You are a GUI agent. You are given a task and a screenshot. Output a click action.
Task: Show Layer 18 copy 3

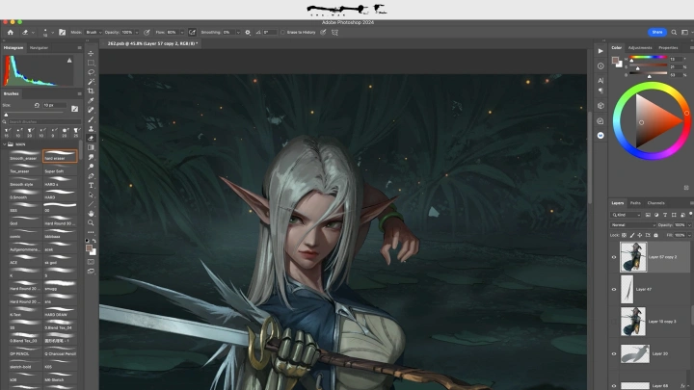point(614,322)
